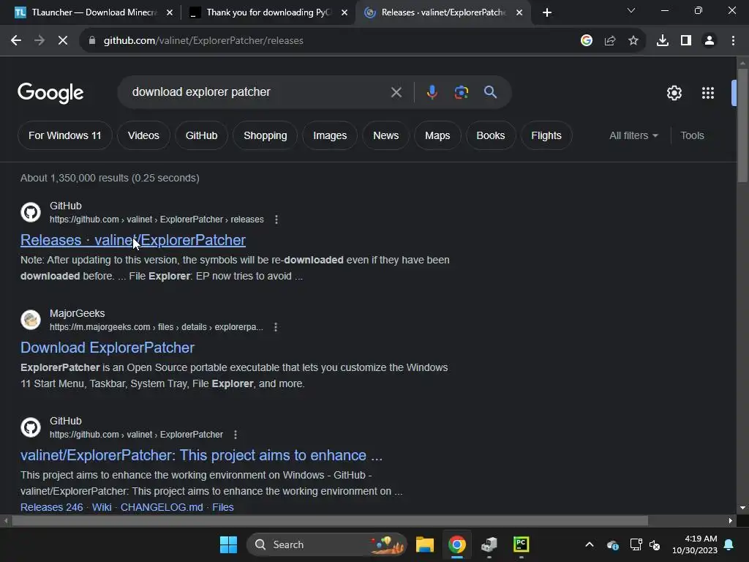Show hidden system tray icons
The height and width of the screenshot is (562, 749).
[590, 544]
